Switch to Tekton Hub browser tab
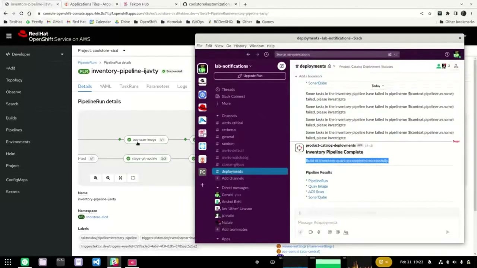 pos(148,4)
